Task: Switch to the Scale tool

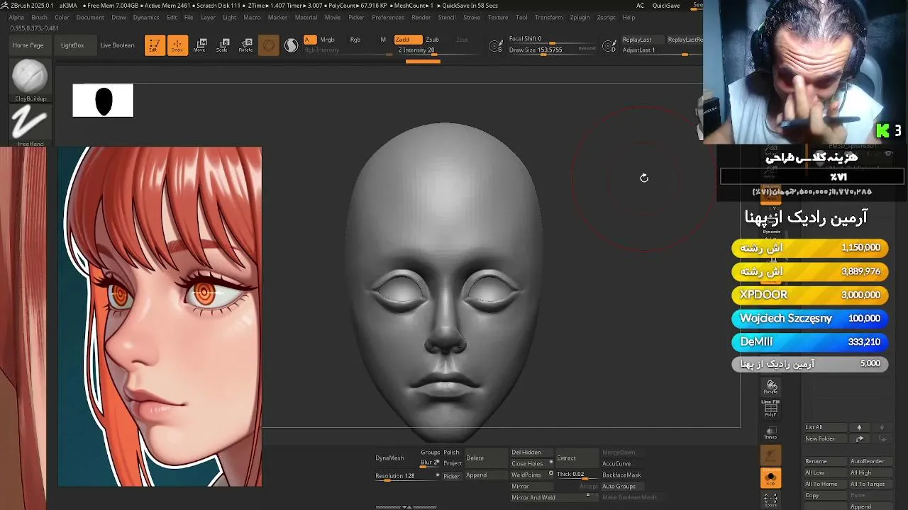Action: (223, 45)
